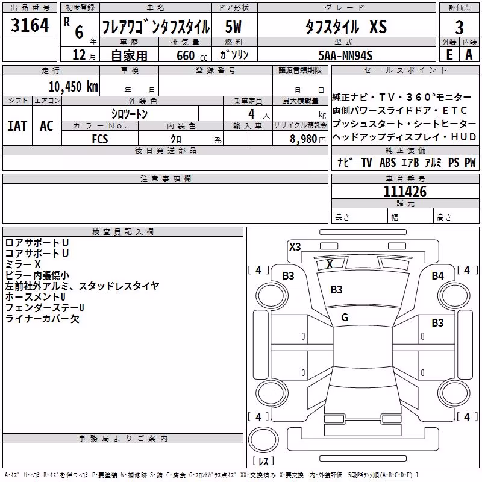Click inspector note コアサポートU
The image size is (482, 482).
(x=37, y=253)
